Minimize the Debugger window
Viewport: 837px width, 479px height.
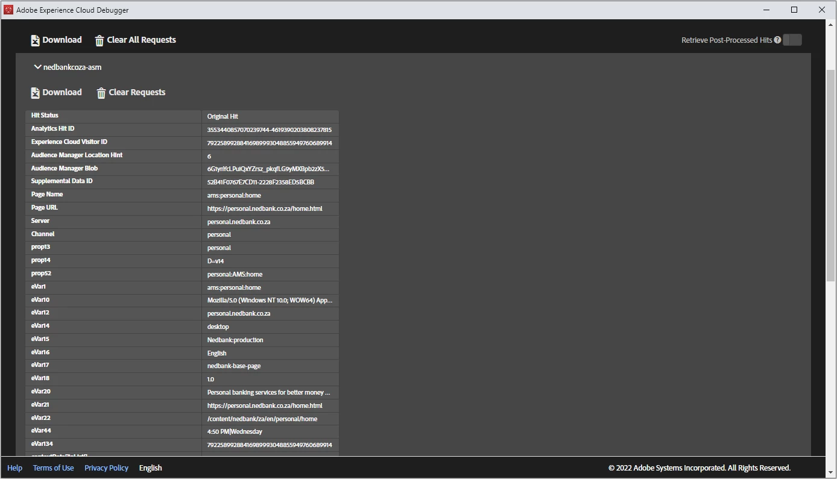tap(767, 10)
